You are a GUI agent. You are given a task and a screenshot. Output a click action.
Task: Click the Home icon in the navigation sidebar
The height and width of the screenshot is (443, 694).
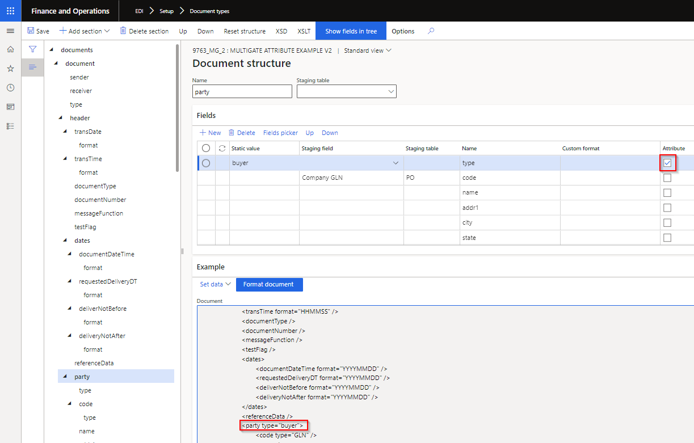point(10,49)
